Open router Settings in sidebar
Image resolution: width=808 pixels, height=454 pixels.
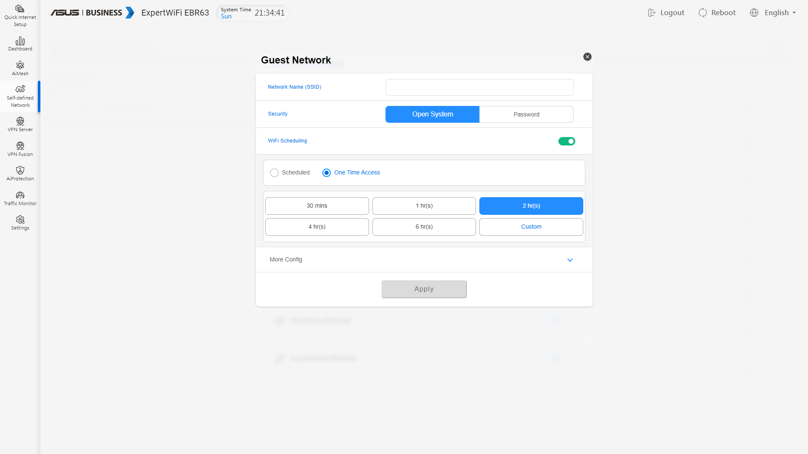point(20,223)
